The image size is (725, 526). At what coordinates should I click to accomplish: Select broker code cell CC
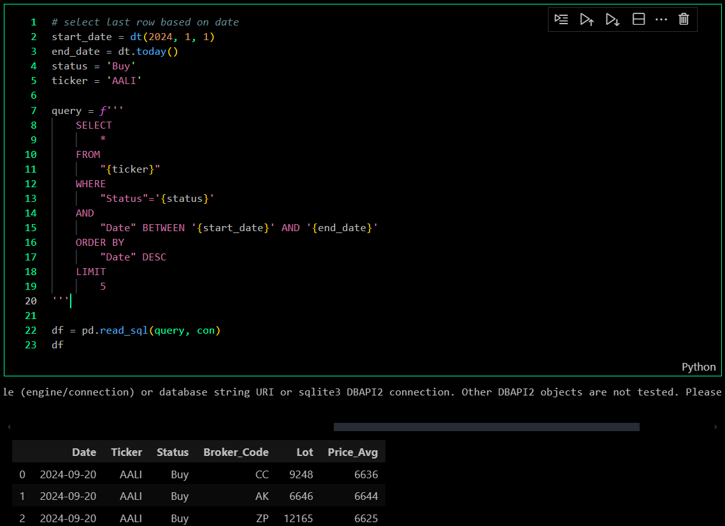(x=262, y=474)
